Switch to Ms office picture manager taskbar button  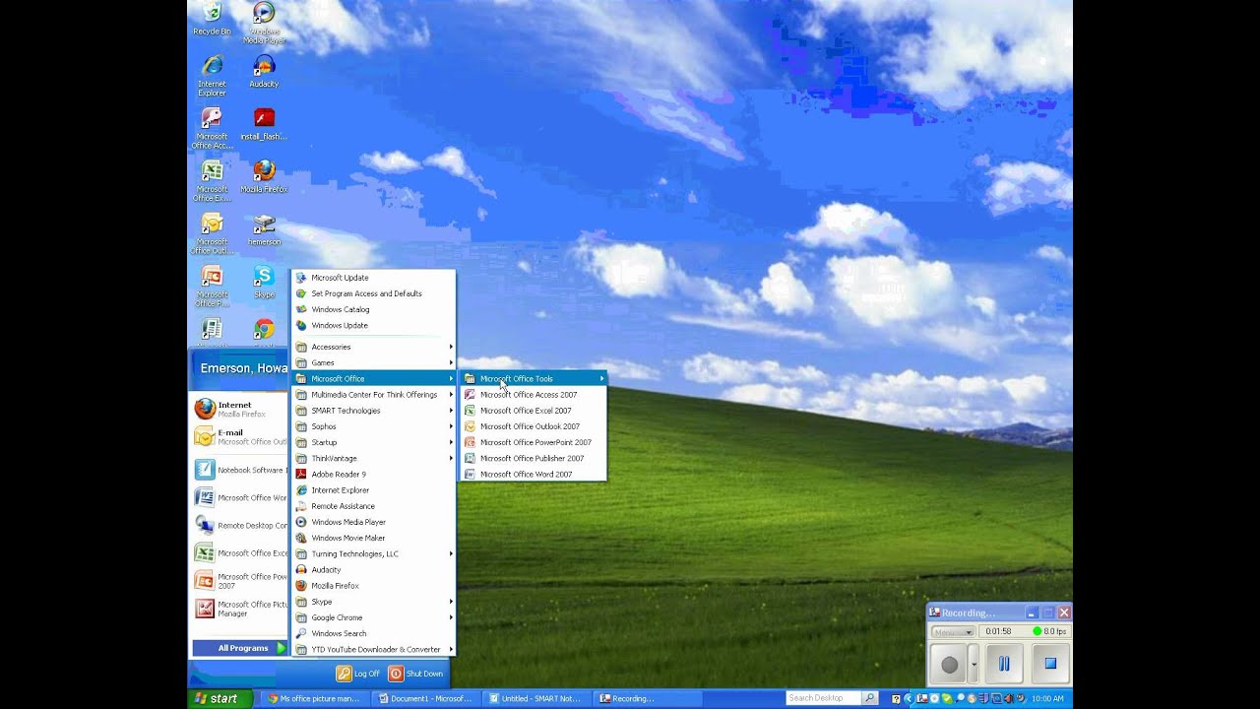[x=314, y=698]
